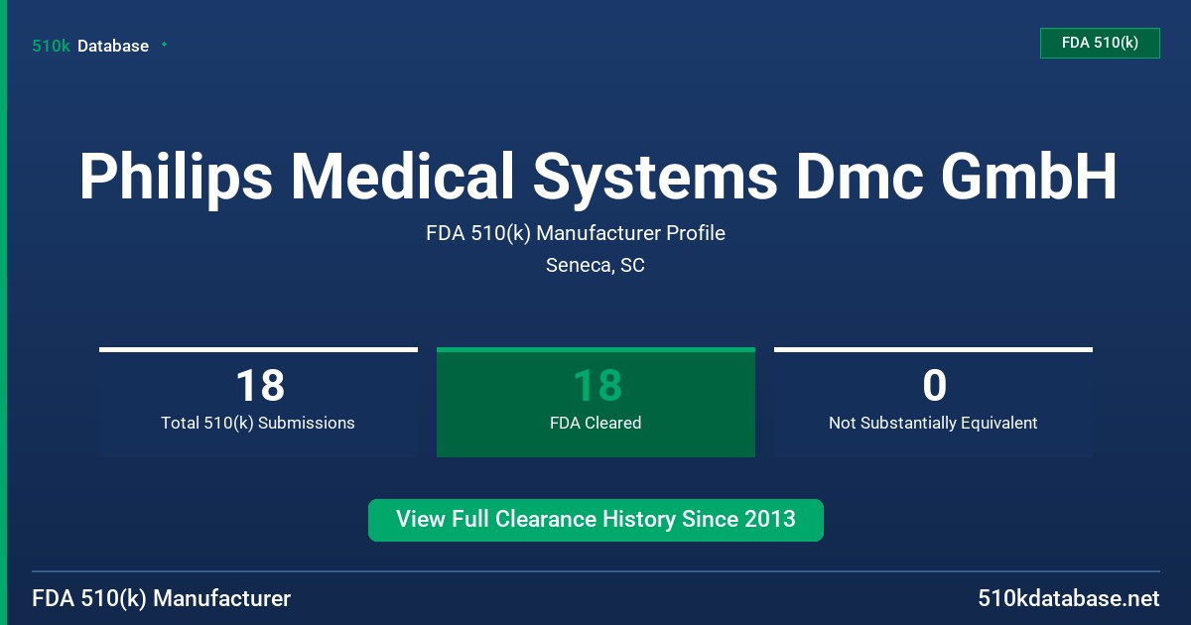1191x625 pixels.
Task: Select the Philips Medical Systems Dmc GmbH heading
Action: (x=597, y=178)
